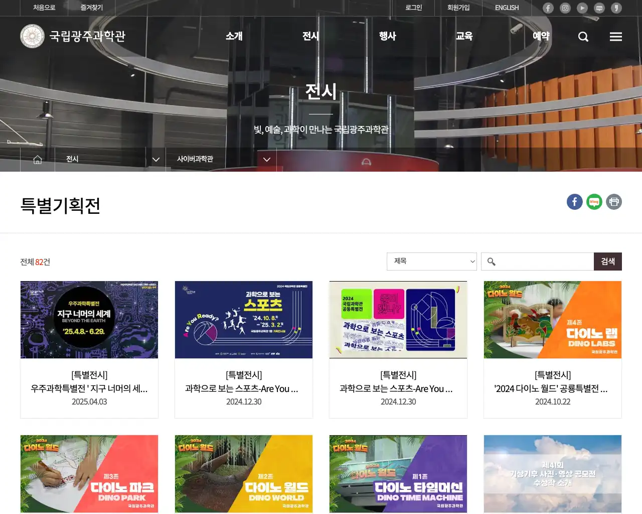This screenshot has width=642, height=514.
Task: Share page via blue Facebook icon
Action: click(x=574, y=202)
